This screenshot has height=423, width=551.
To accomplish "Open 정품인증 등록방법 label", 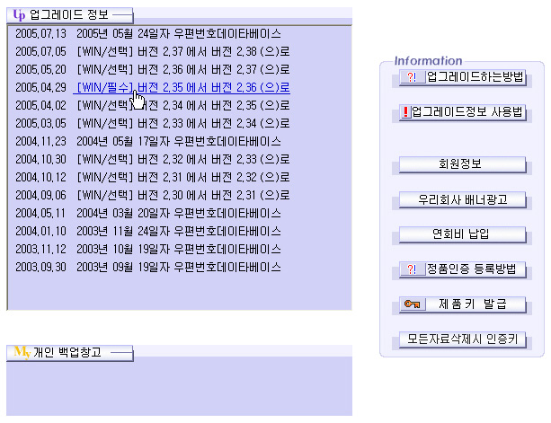I will click(471, 269).
